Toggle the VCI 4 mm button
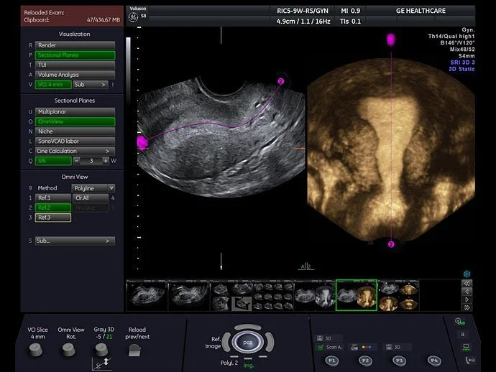 coord(53,85)
